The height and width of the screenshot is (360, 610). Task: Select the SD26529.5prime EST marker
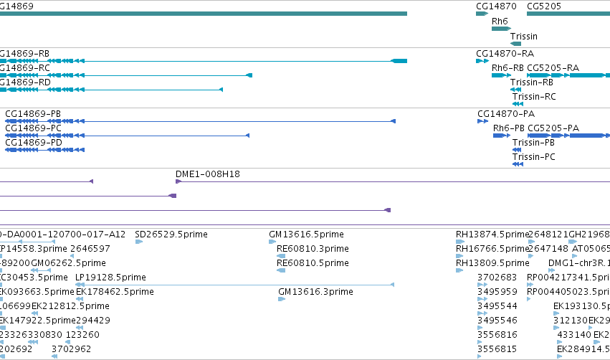[139, 242]
